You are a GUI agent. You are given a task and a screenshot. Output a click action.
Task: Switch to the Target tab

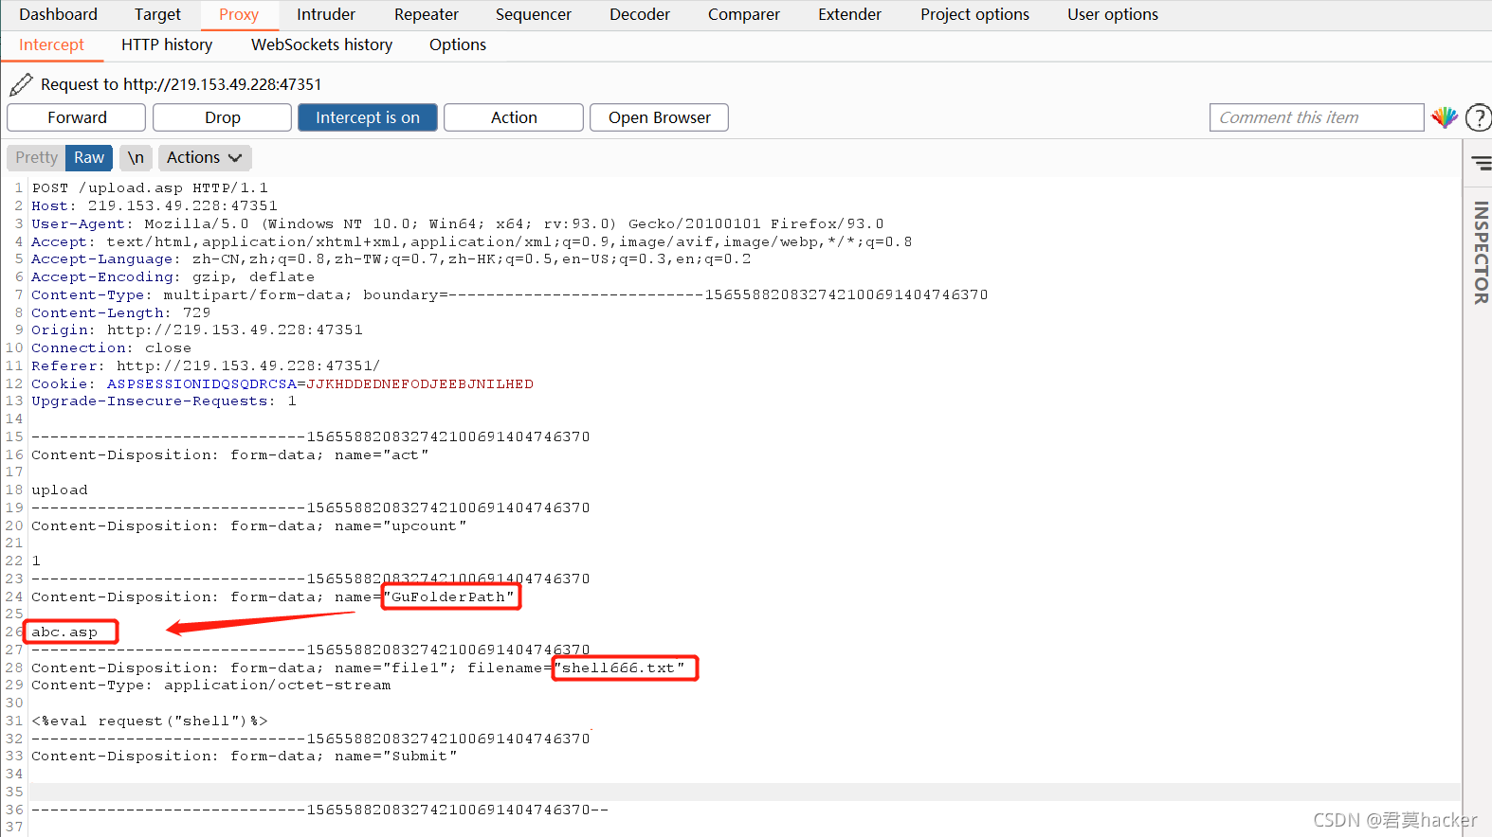click(157, 14)
